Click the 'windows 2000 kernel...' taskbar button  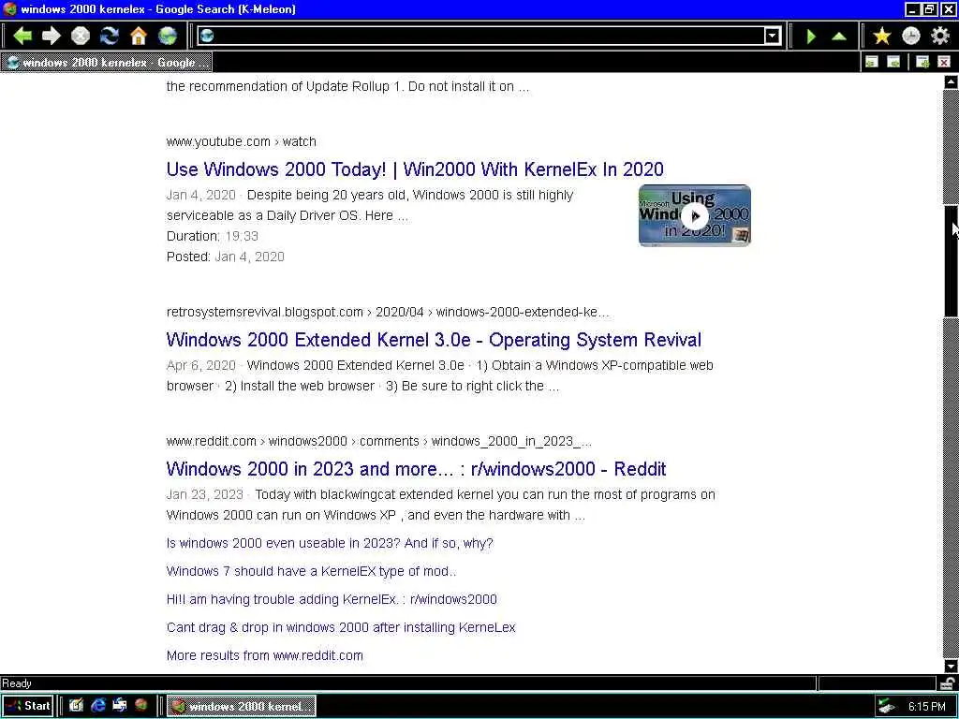click(242, 706)
